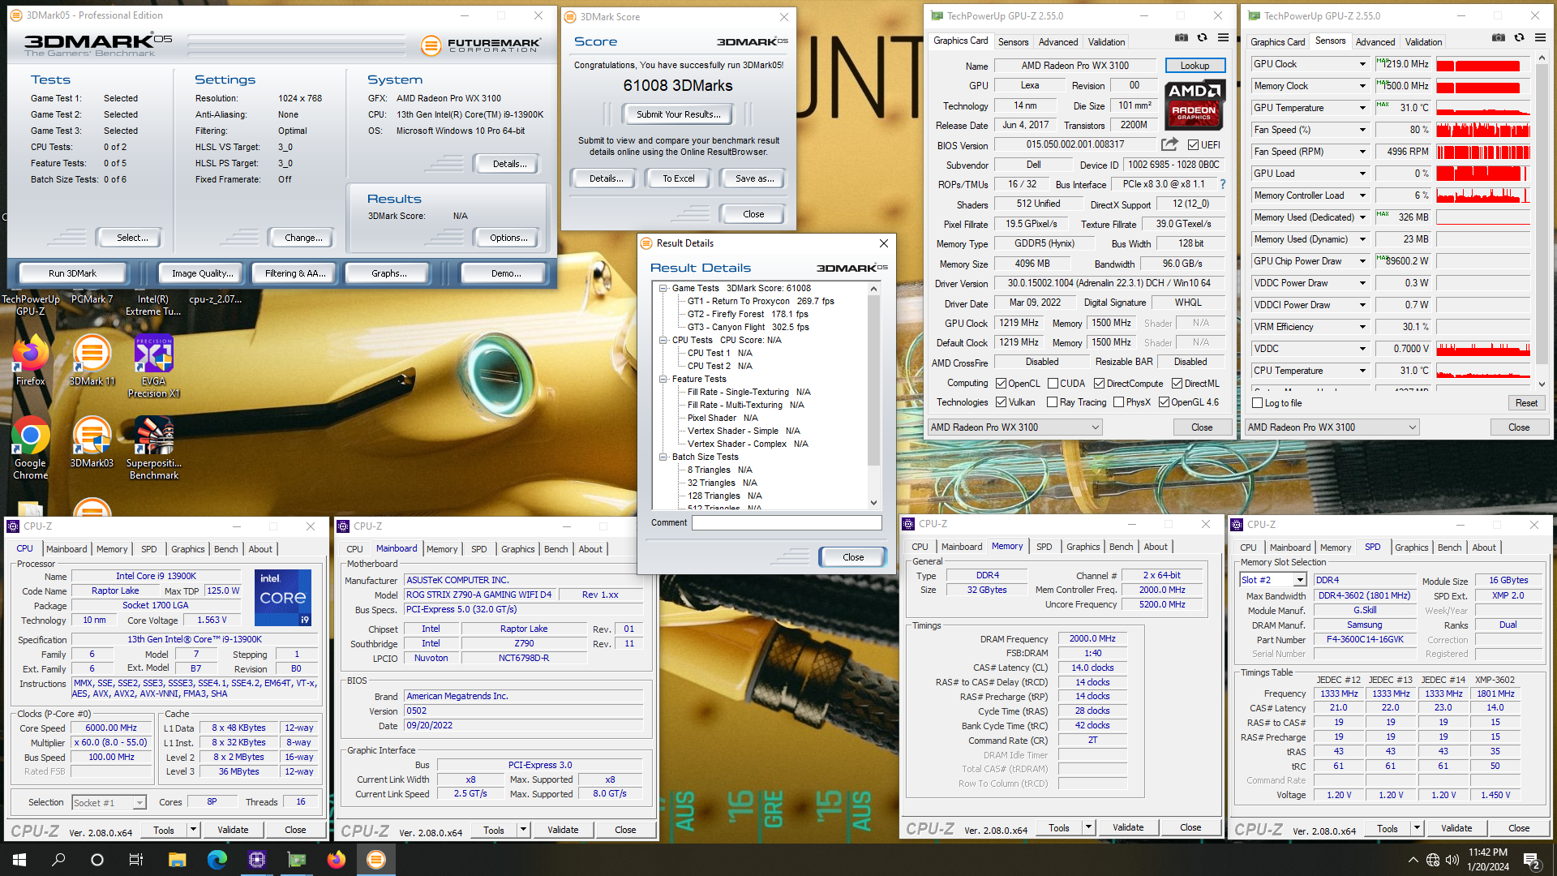Click GPU-Z taskbar icon

[297, 860]
